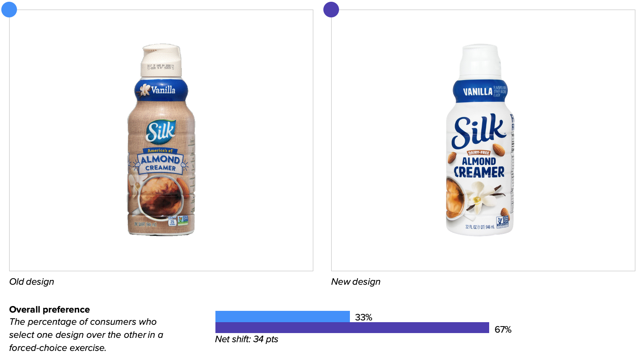Click the light blue 33% bar
Viewport: 638px width, 357px height.
click(x=282, y=317)
